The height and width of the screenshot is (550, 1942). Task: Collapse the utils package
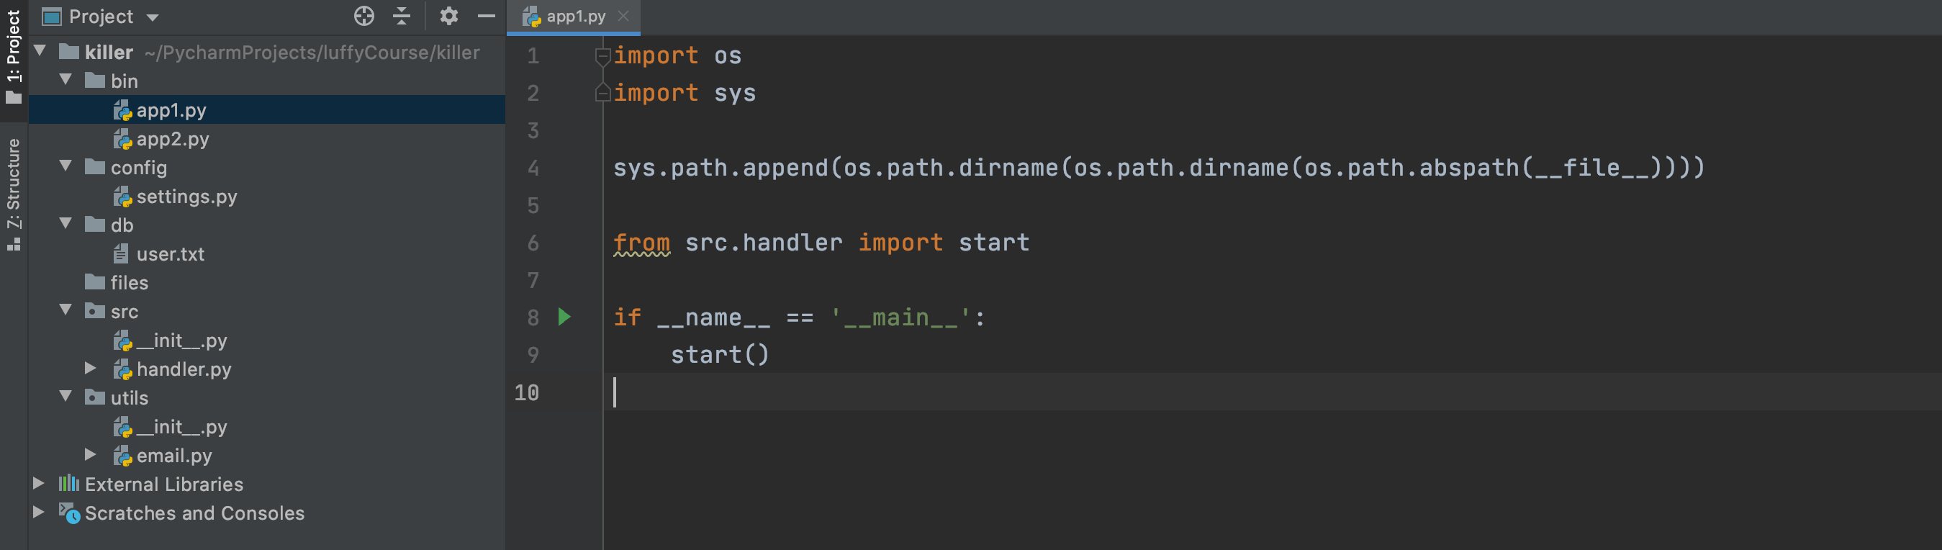tap(66, 397)
